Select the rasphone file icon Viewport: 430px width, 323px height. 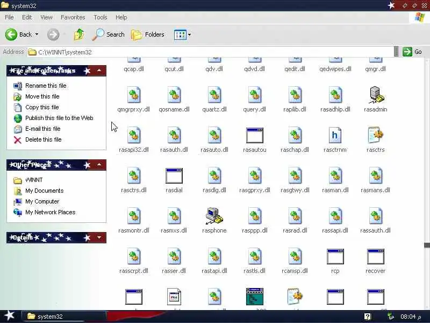214,216
